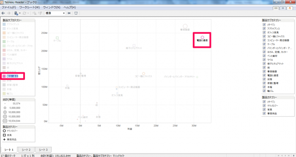Click the back arrow in the toolbar
This screenshot has width=296, height=157.
[x=3, y=13]
